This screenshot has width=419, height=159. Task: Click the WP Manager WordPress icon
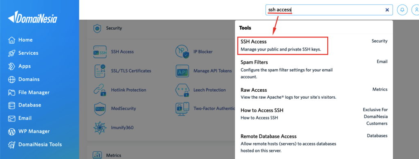(x=12, y=131)
